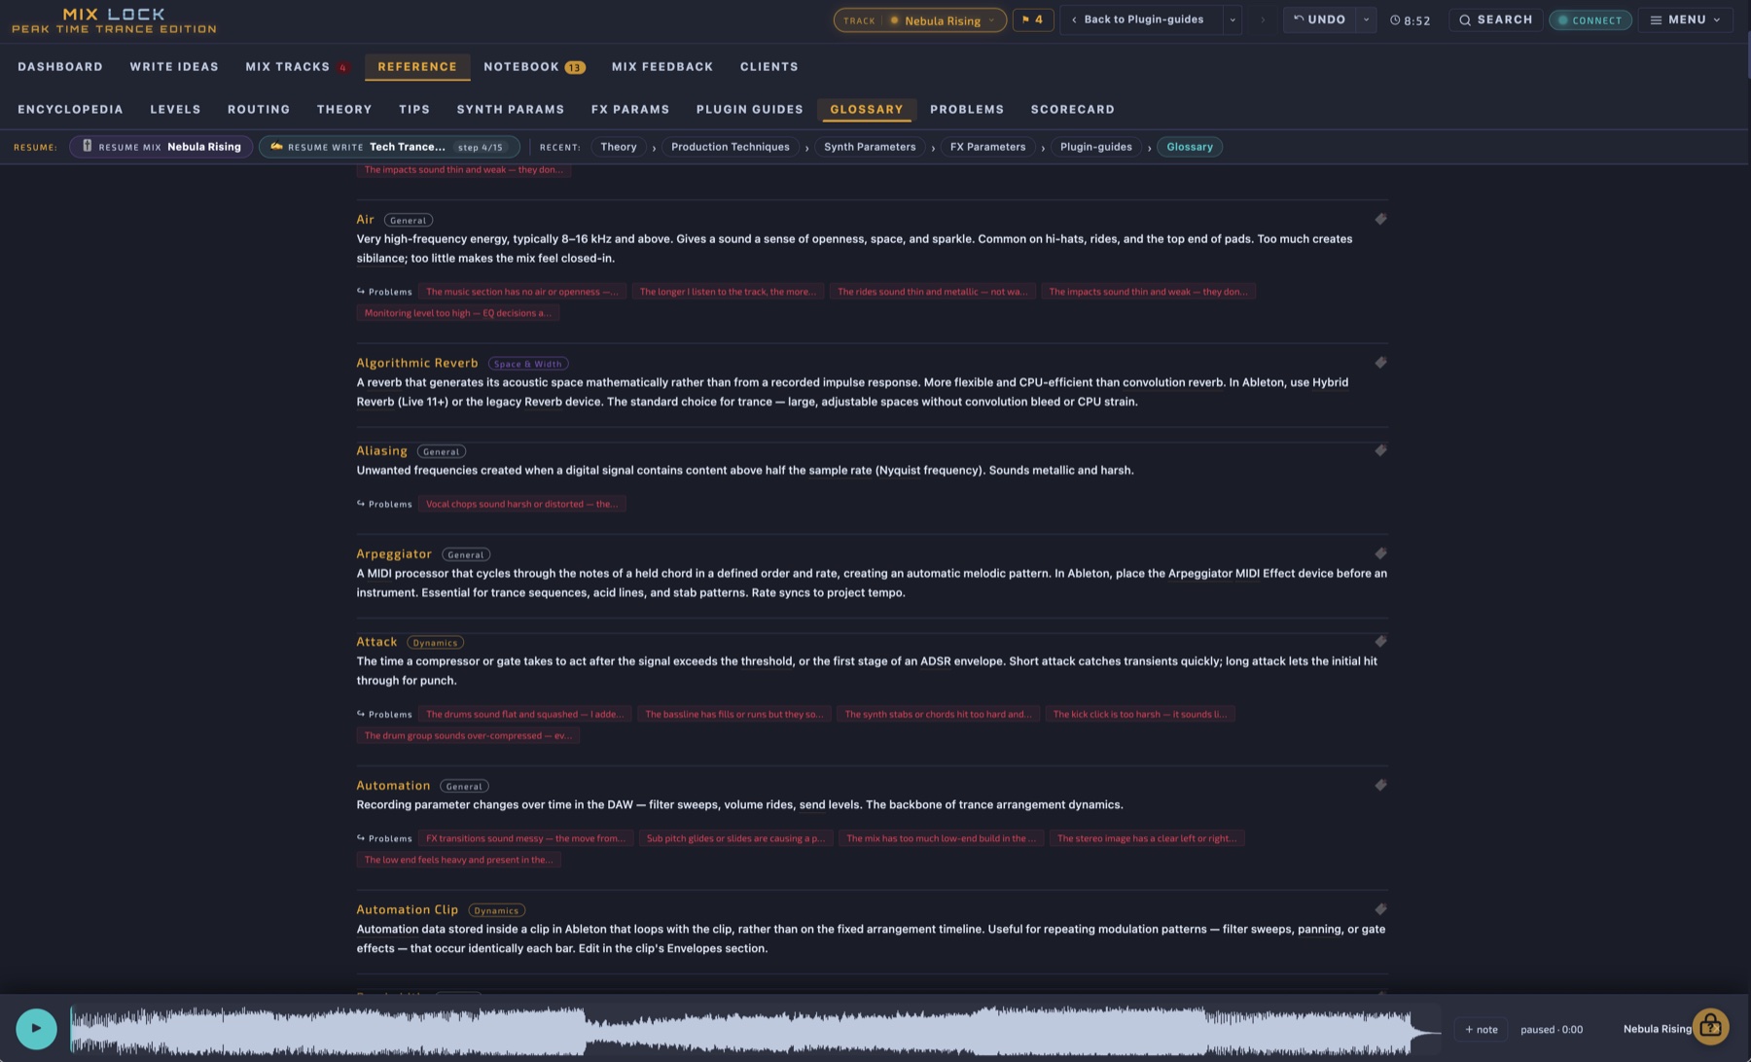Click the Arpeggiator term heading
This screenshot has height=1062, width=1751.
(394, 554)
